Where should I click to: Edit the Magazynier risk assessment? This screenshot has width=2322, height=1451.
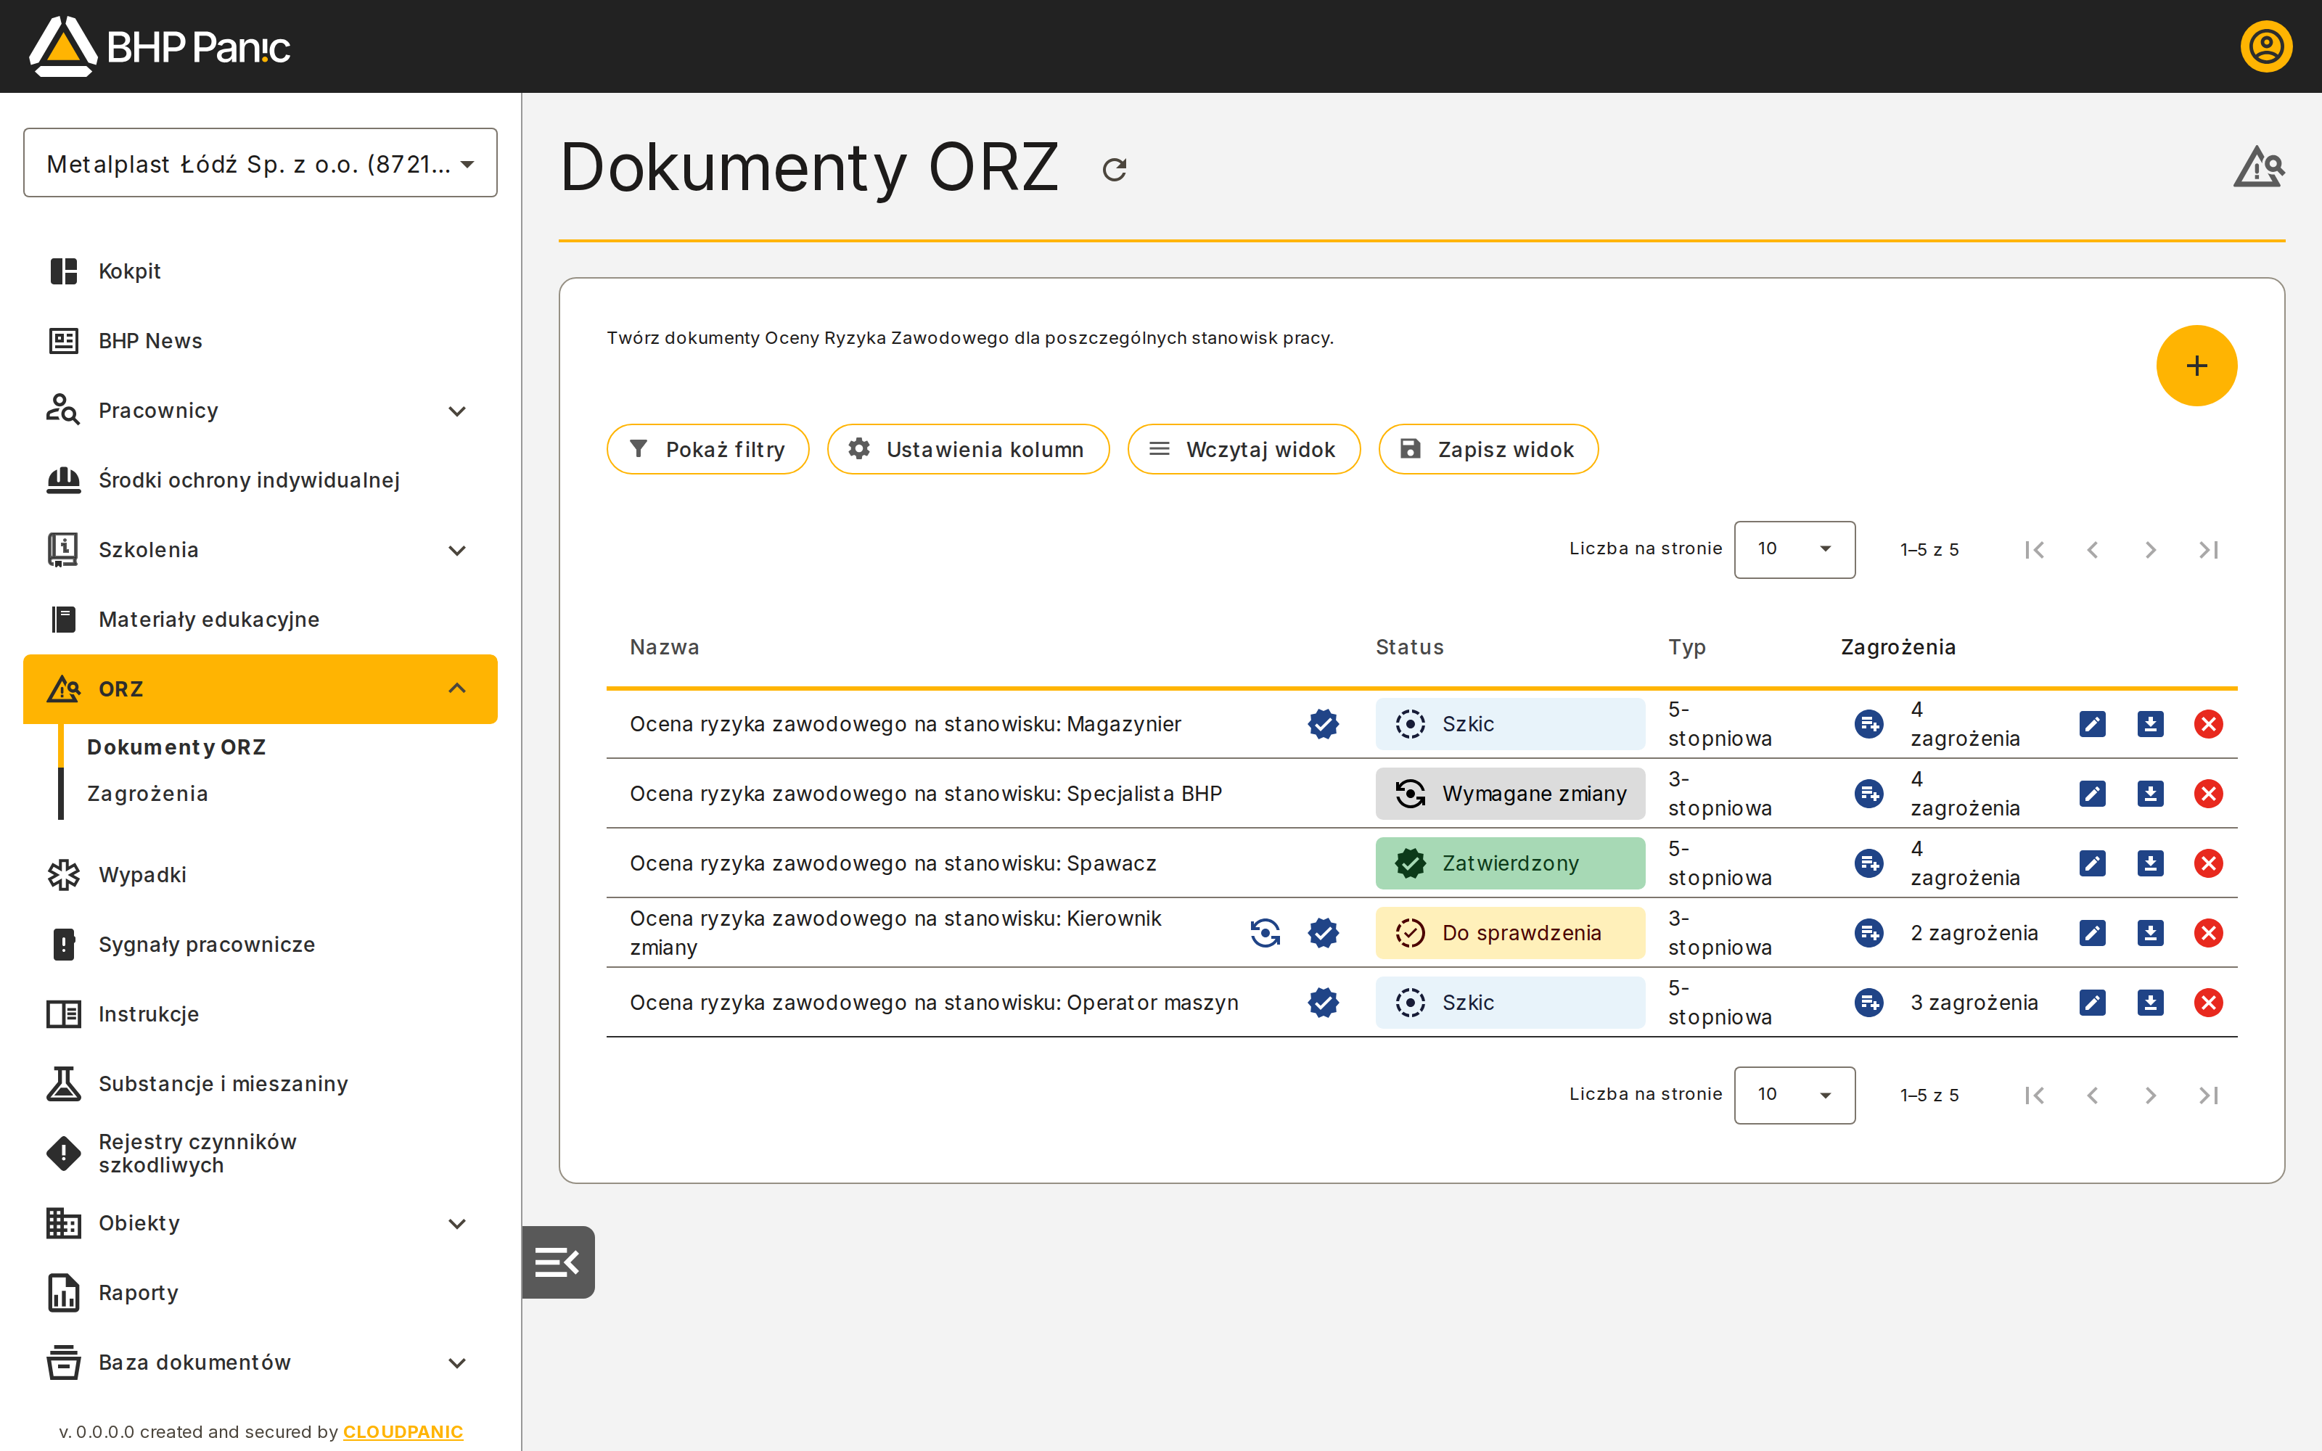[2092, 723]
